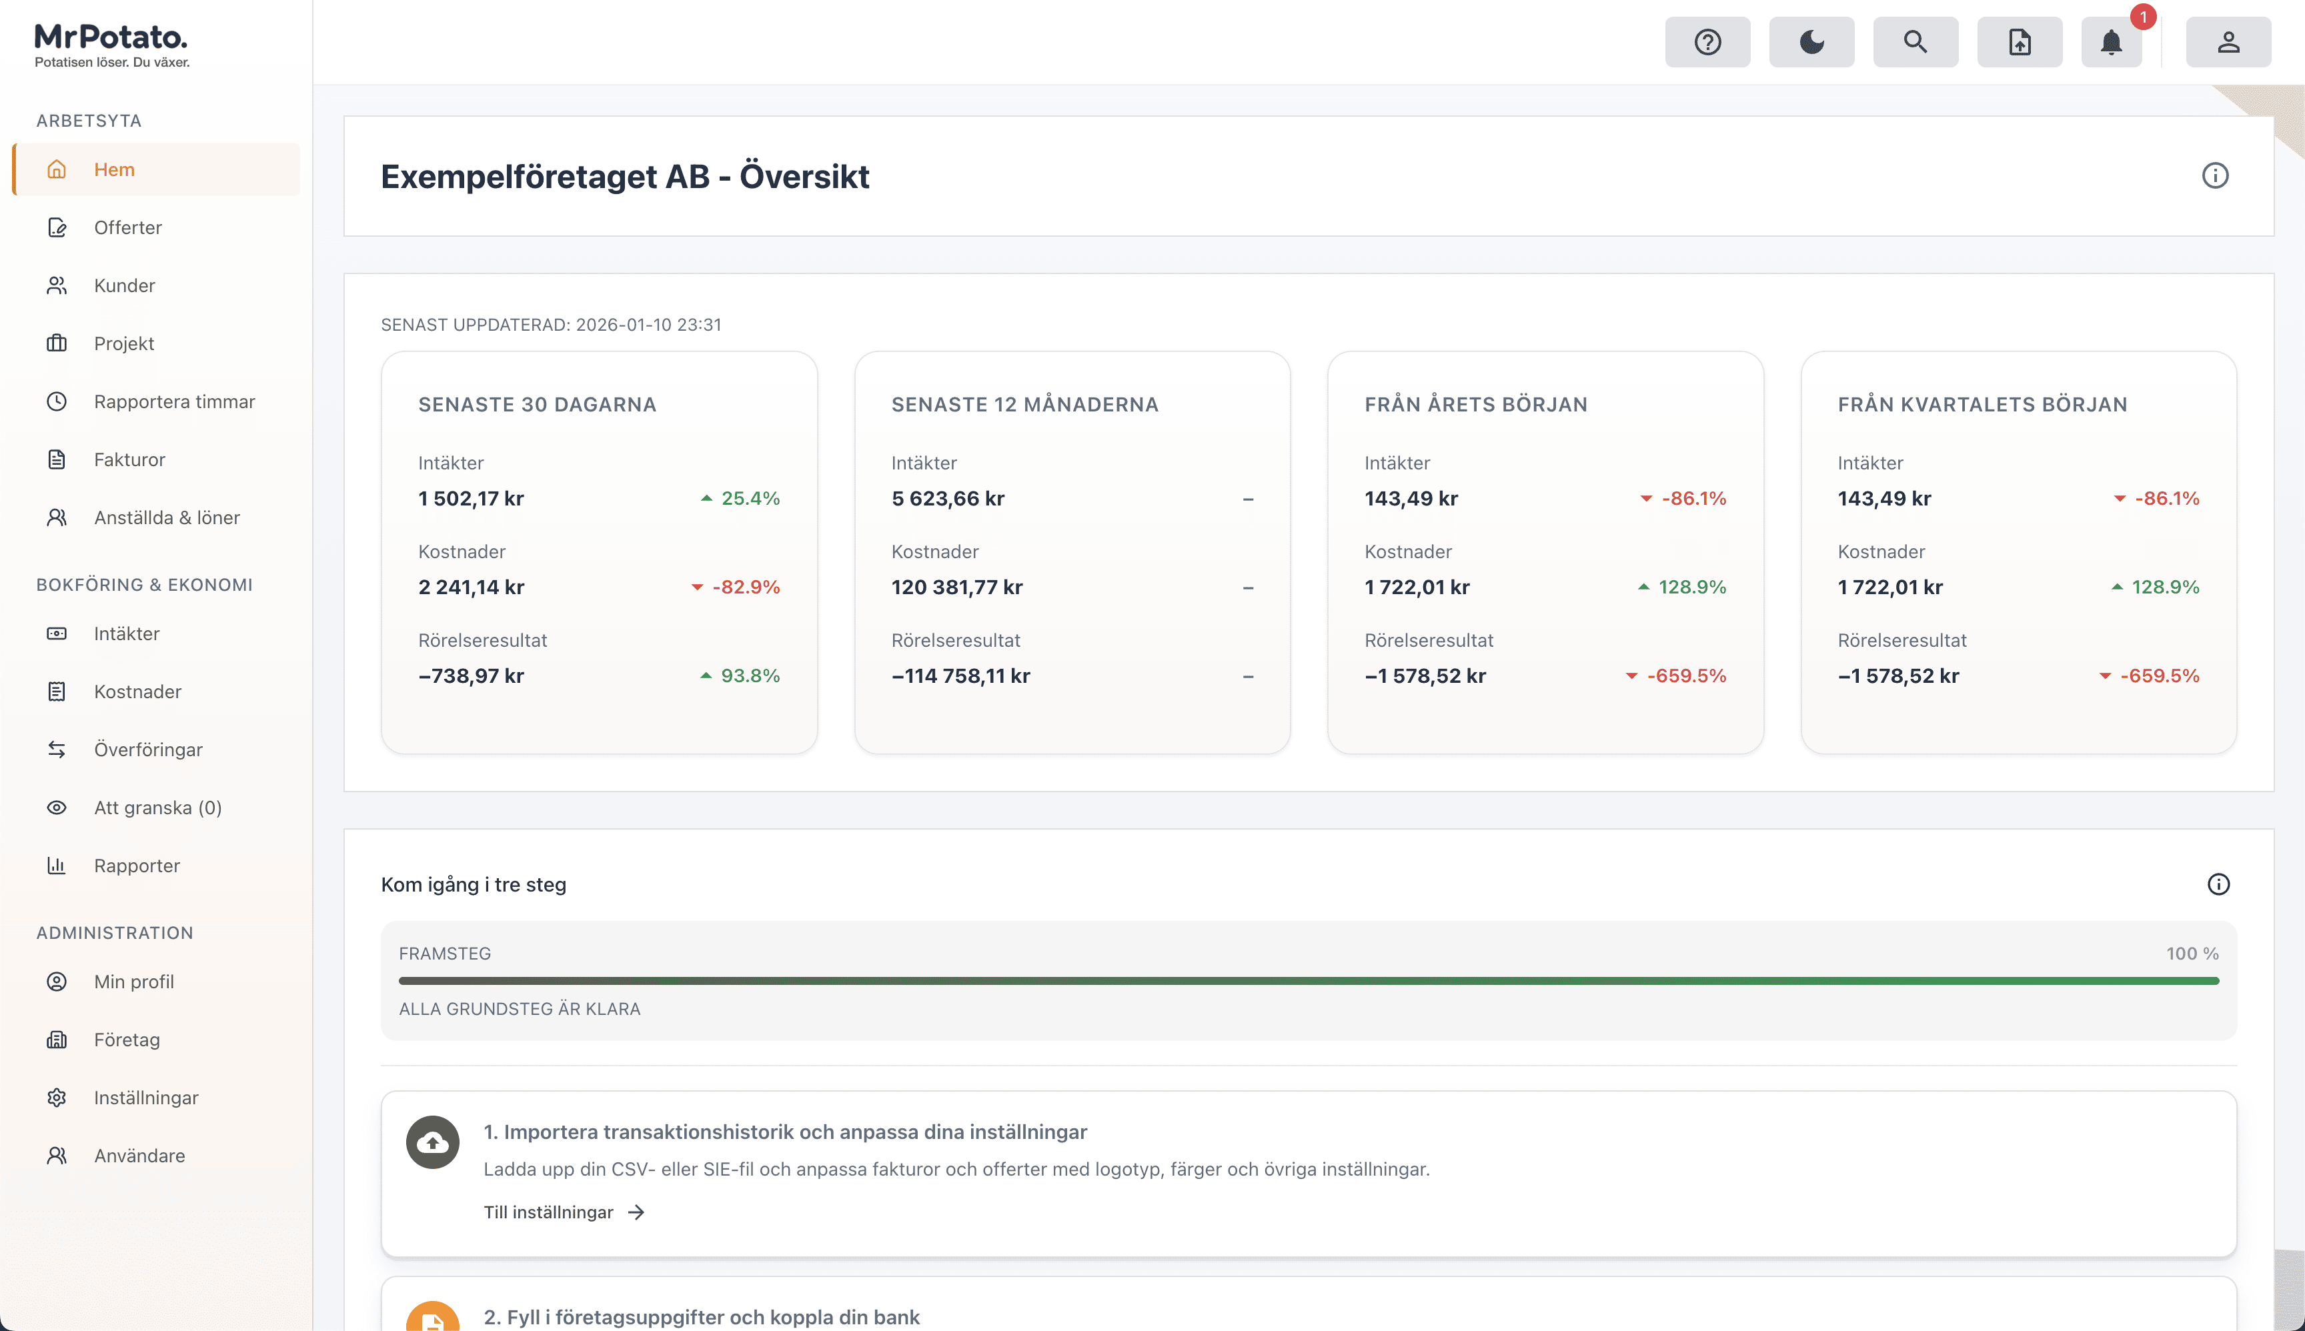Click the Rapportera timmar clock icon
The height and width of the screenshot is (1331, 2305).
[x=57, y=400]
